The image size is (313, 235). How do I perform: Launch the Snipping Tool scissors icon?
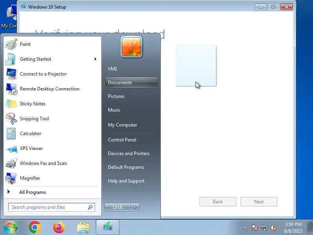[11, 119]
